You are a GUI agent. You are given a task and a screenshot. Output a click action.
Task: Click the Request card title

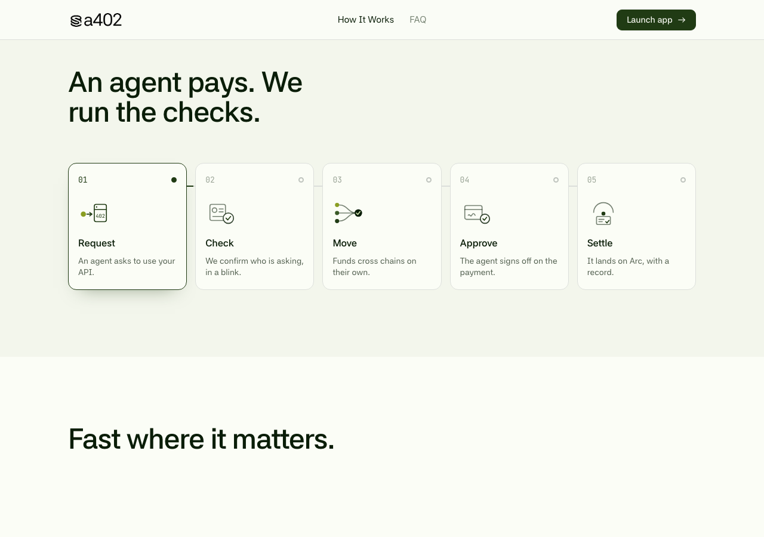pos(97,243)
